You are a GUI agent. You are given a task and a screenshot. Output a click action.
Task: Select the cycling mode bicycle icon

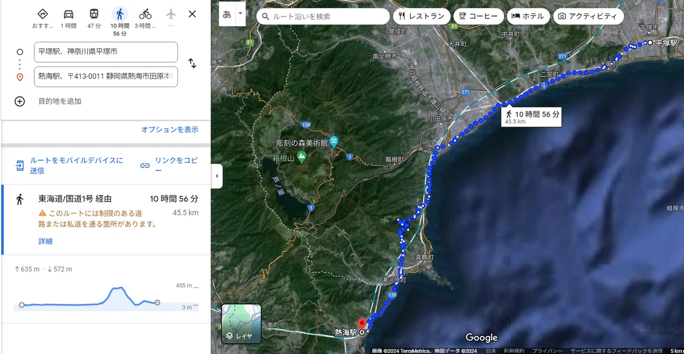pos(145,14)
